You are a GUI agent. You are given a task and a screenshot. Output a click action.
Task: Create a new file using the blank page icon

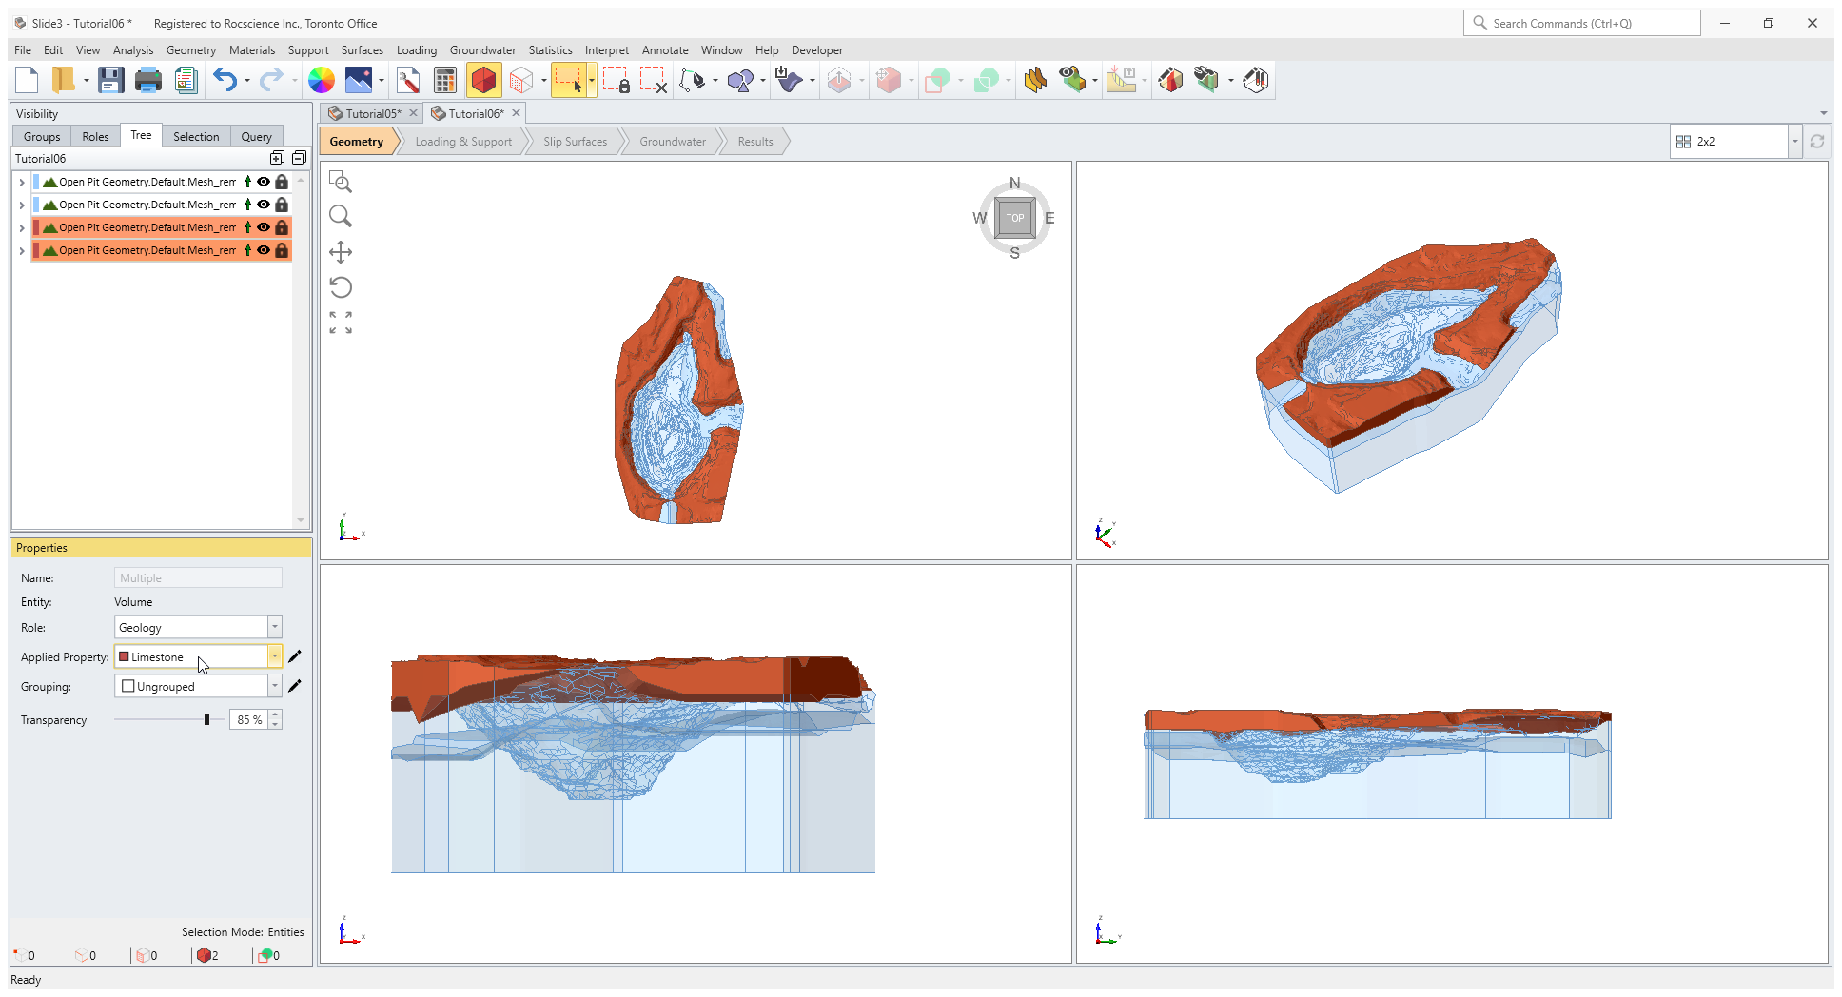(x=27, y=81)
